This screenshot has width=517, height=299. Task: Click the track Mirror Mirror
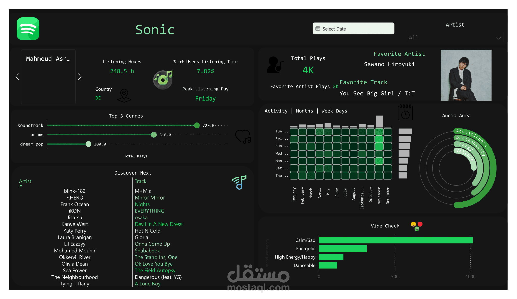(x=150, y=197)
